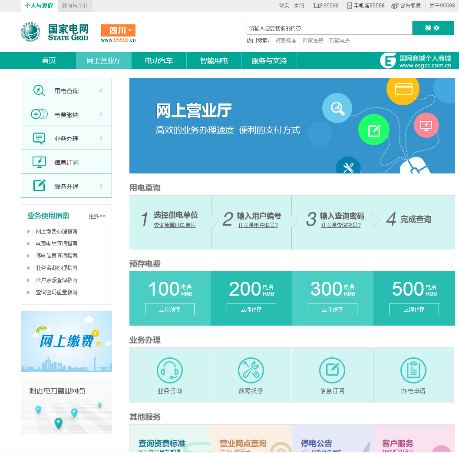Expand the 服务开通 sidebar arrow
The image size is (459, 453).
101,186
